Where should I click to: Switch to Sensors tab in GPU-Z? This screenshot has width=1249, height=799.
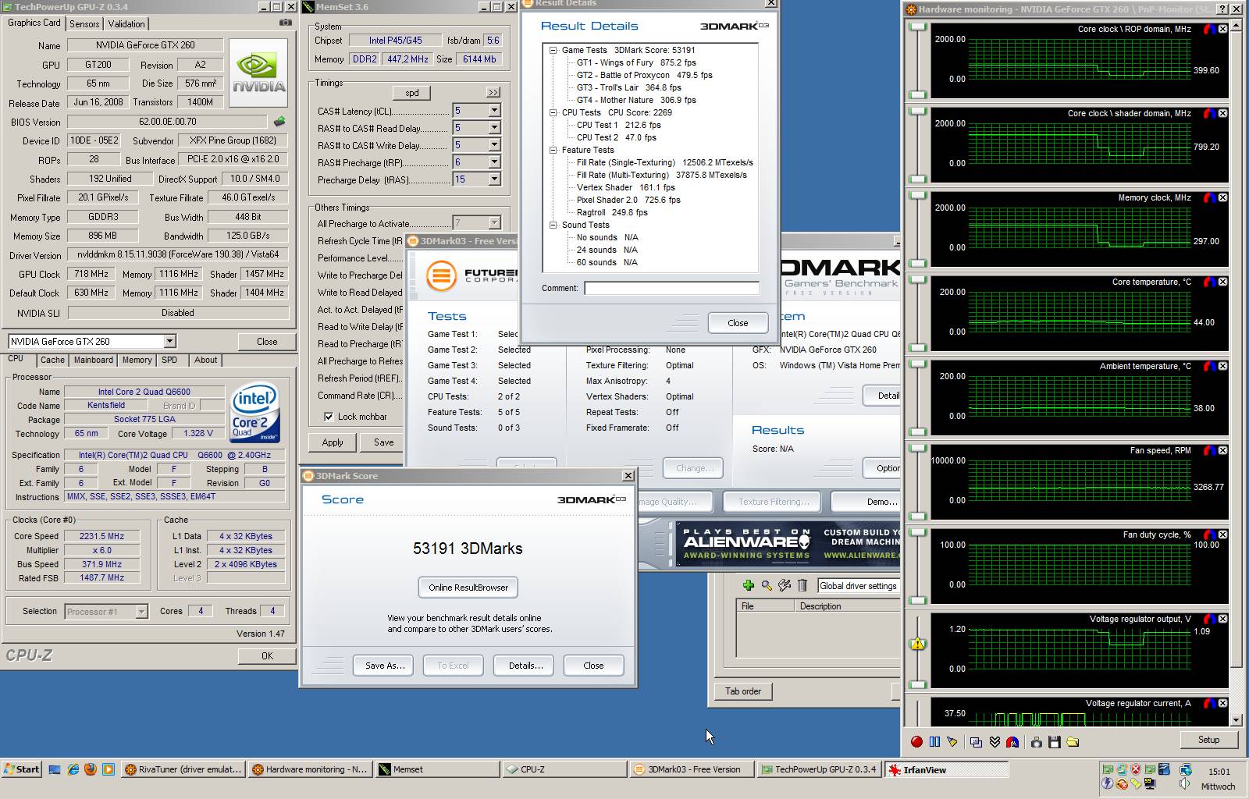point(84,24)
